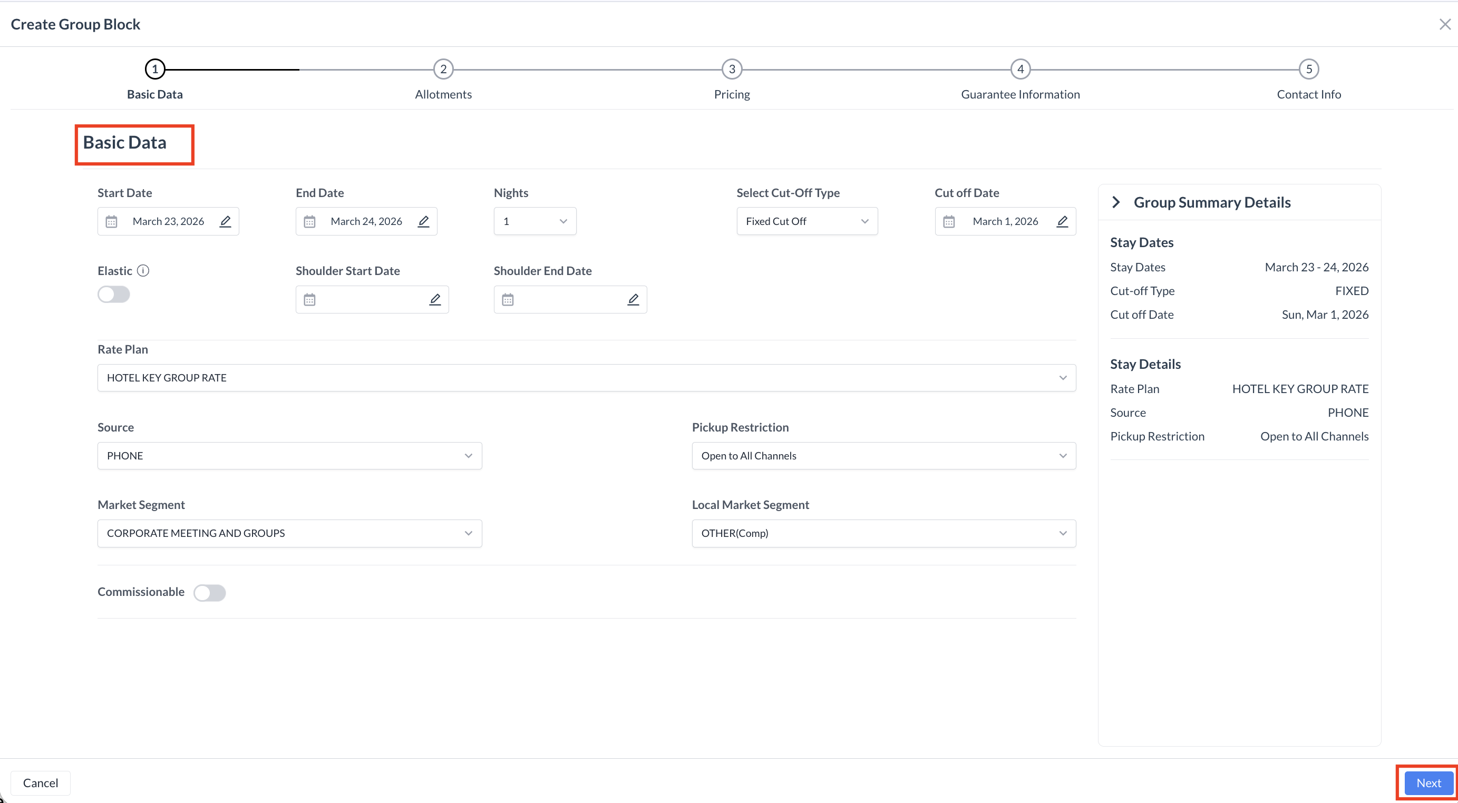
Task: Open the Nights dropdown
Action: (x=534, y=221)
